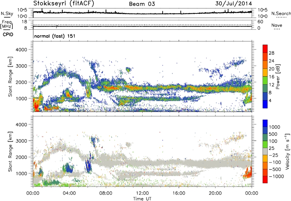Click the 'Stokkseyri (fitACF)' title text

(x=64, y=4)
